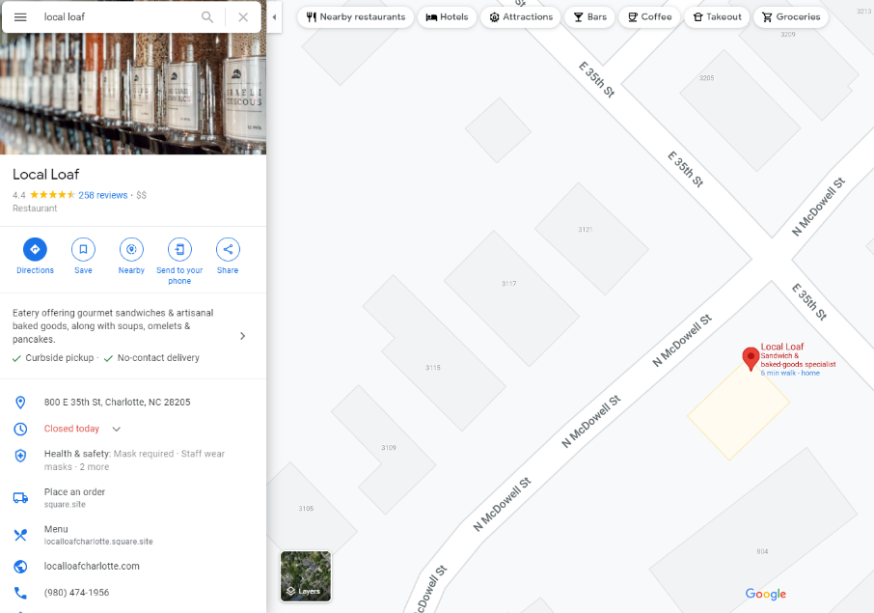This screenshot has height=613, width=874.
Task: Click the Restaurant category label
Action: click(35, 209)
